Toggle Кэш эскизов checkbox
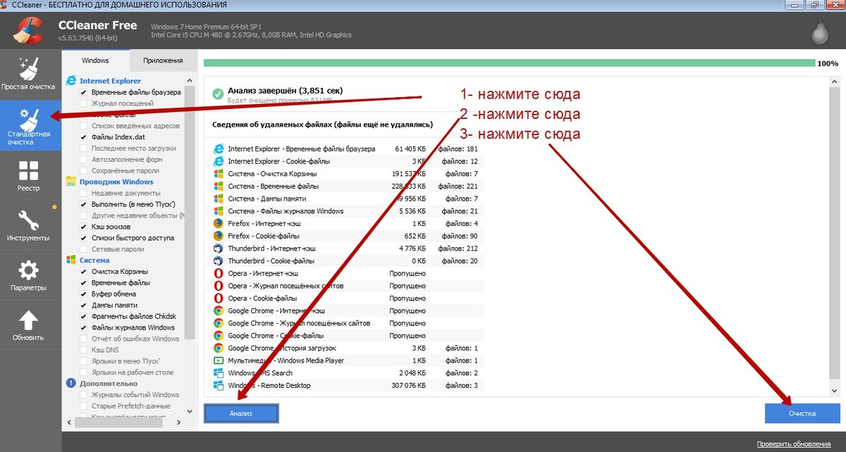 coord(84,227)
